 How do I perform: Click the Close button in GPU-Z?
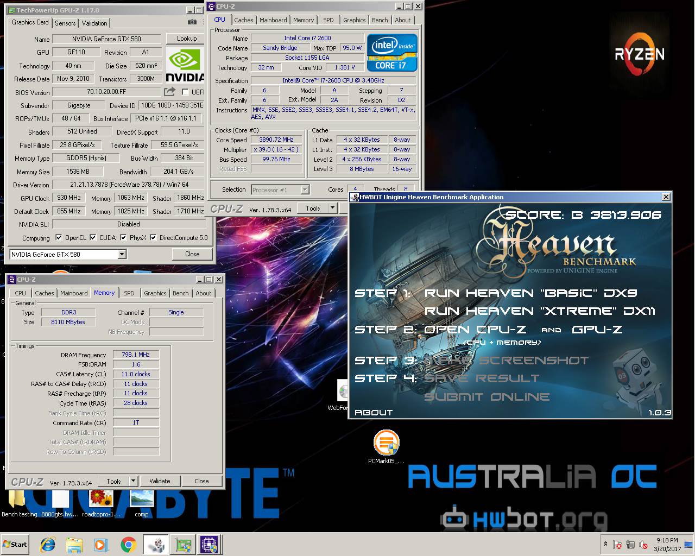coord(192,254)
